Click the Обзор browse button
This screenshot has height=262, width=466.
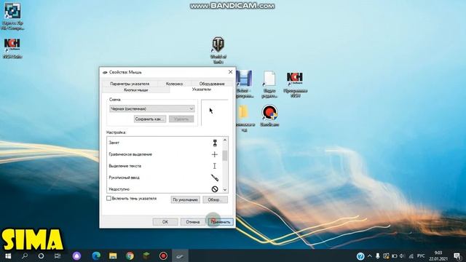pyautogui.click(x=216, y=199)
